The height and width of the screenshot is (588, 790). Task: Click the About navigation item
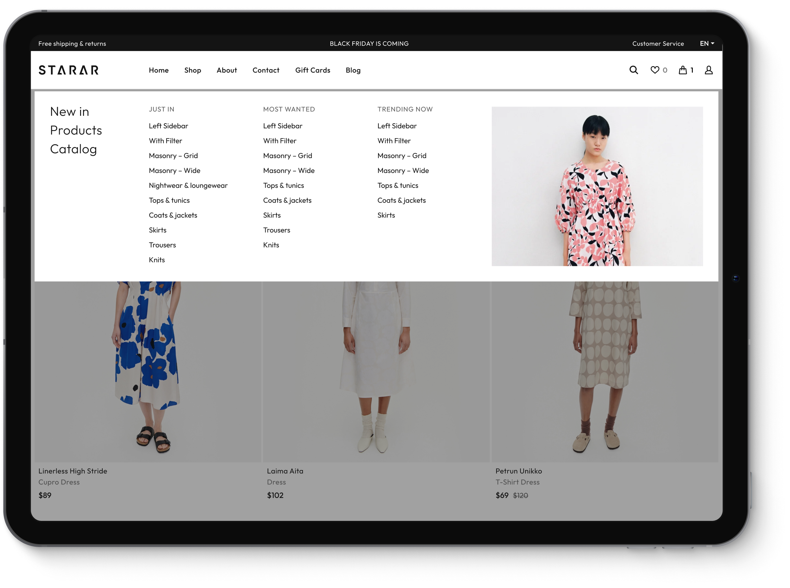click(226, 70)
